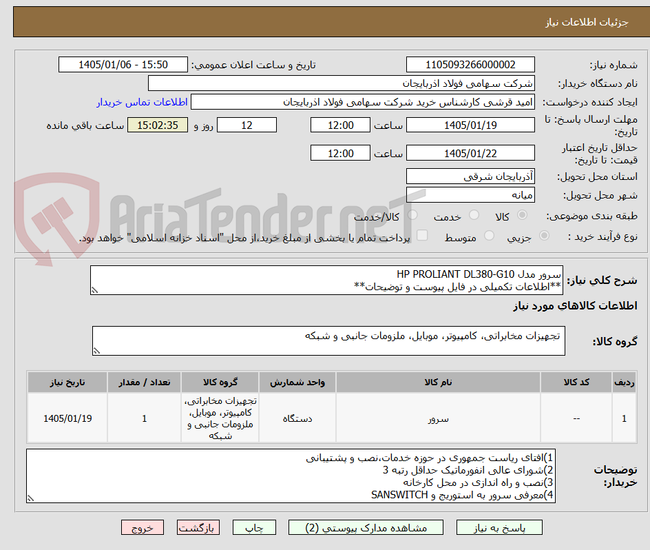Open مشاهده مدارک پیوستی (2) attachments

(x=366, y=527)
